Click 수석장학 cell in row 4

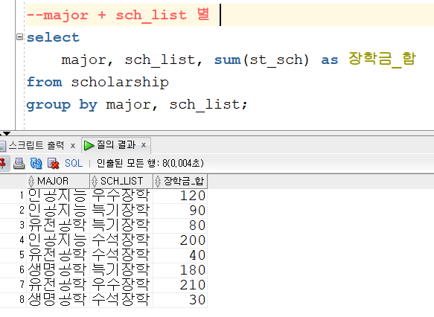121,240
